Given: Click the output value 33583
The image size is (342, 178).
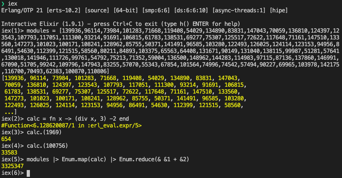Looking at the screenshot, I should (9, 153).
